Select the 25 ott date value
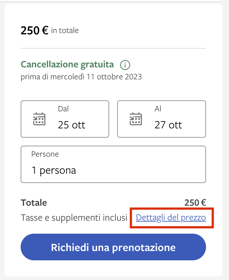 (x=72, y=125)
